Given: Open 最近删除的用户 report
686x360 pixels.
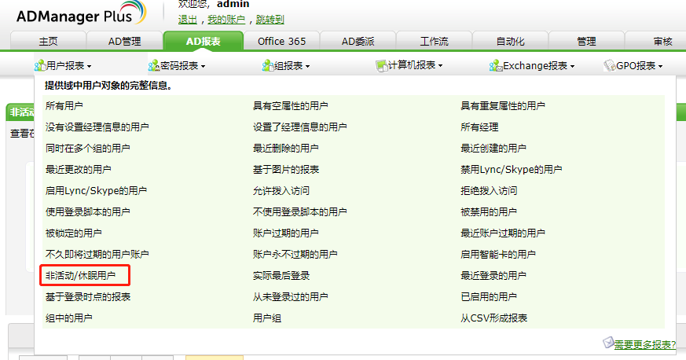Looking at the screenshot, I should pyautogui.click(x=286, y=149).
